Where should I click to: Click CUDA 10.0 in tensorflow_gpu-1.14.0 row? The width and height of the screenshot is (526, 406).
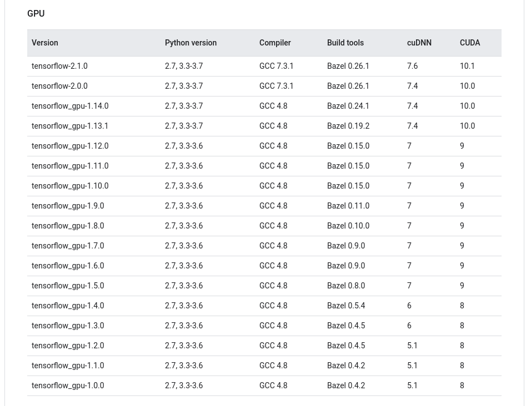tap(467, 106)
